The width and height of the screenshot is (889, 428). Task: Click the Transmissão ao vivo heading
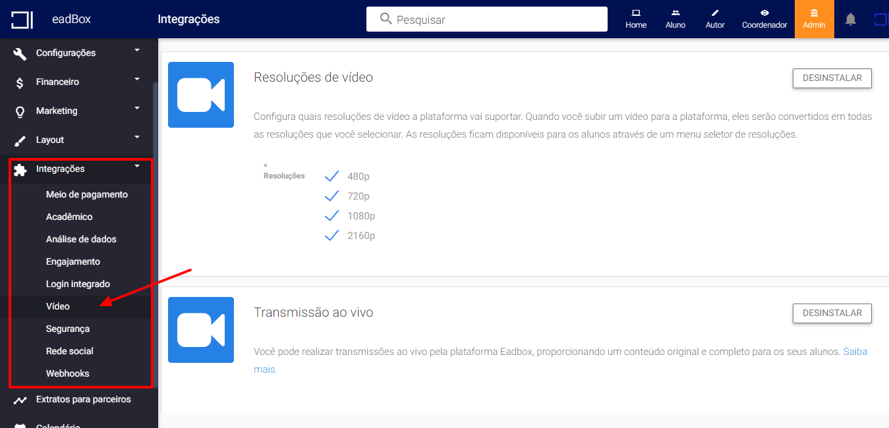tap(314, 312)
